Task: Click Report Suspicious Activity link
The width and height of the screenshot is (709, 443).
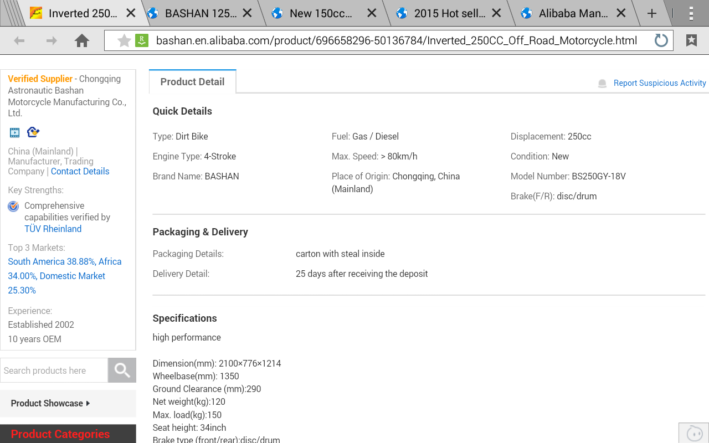Action: coord(660,83)
